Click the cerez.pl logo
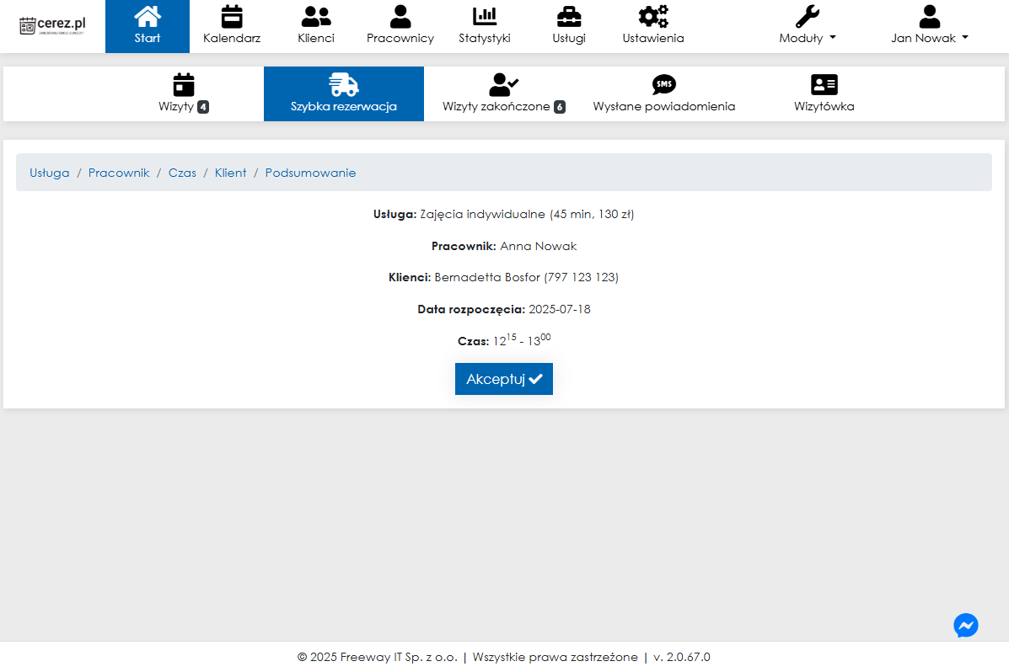1009x672 pixels. [52, 25]
